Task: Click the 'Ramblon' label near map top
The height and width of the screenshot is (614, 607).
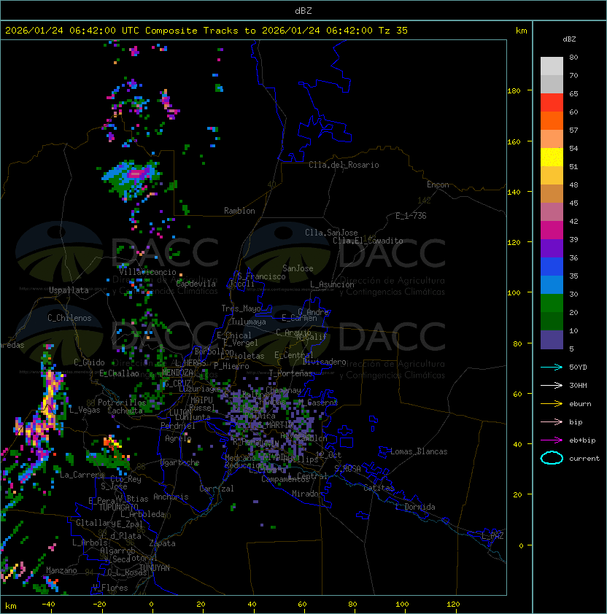Action: [x=239, y=211]
